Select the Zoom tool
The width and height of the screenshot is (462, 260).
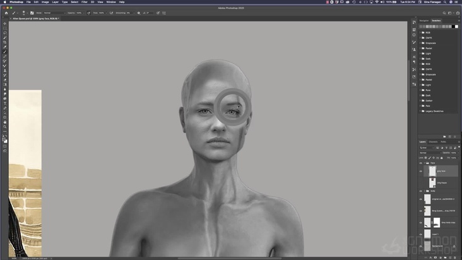click(x=4, y=127)
